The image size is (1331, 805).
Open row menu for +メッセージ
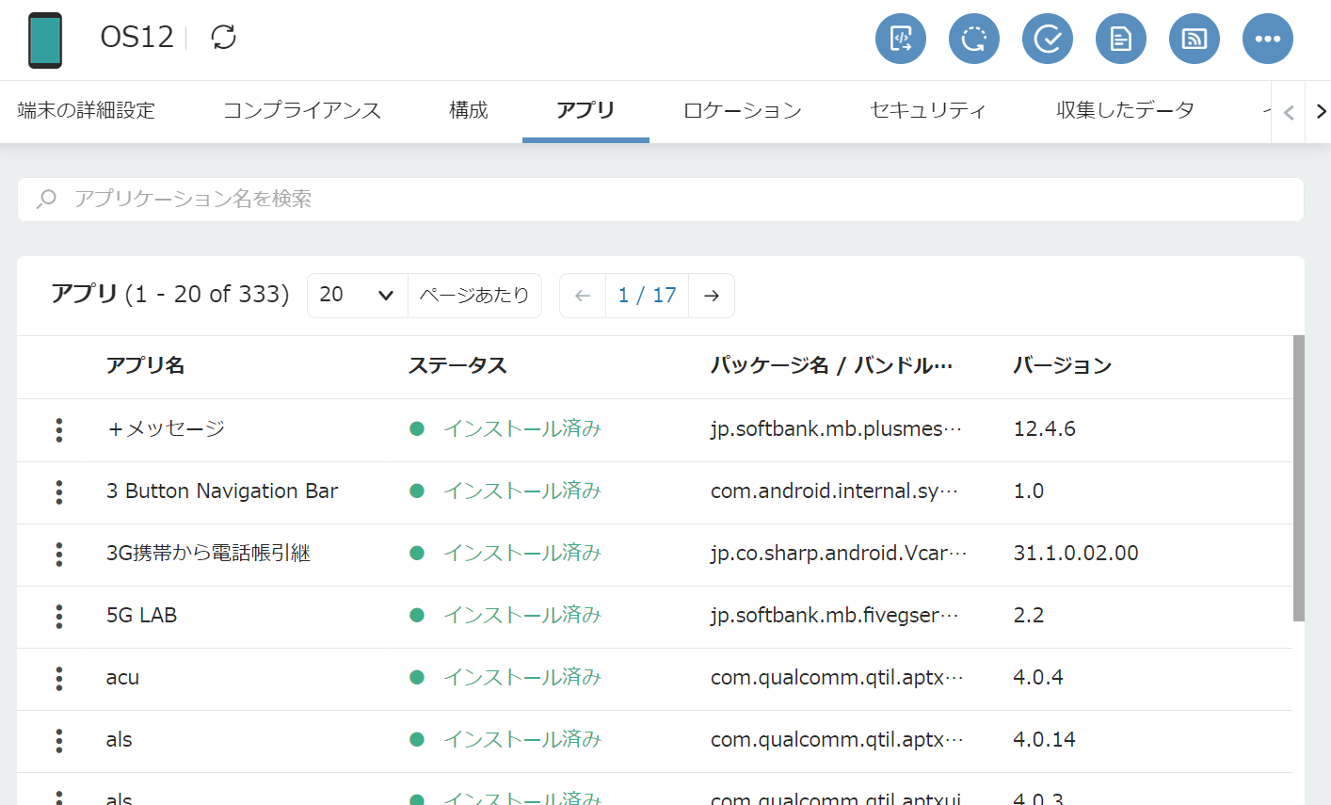pos(59,430)
